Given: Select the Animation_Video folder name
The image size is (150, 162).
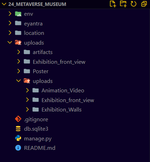Looking at the screenshot, I should 63,91.
